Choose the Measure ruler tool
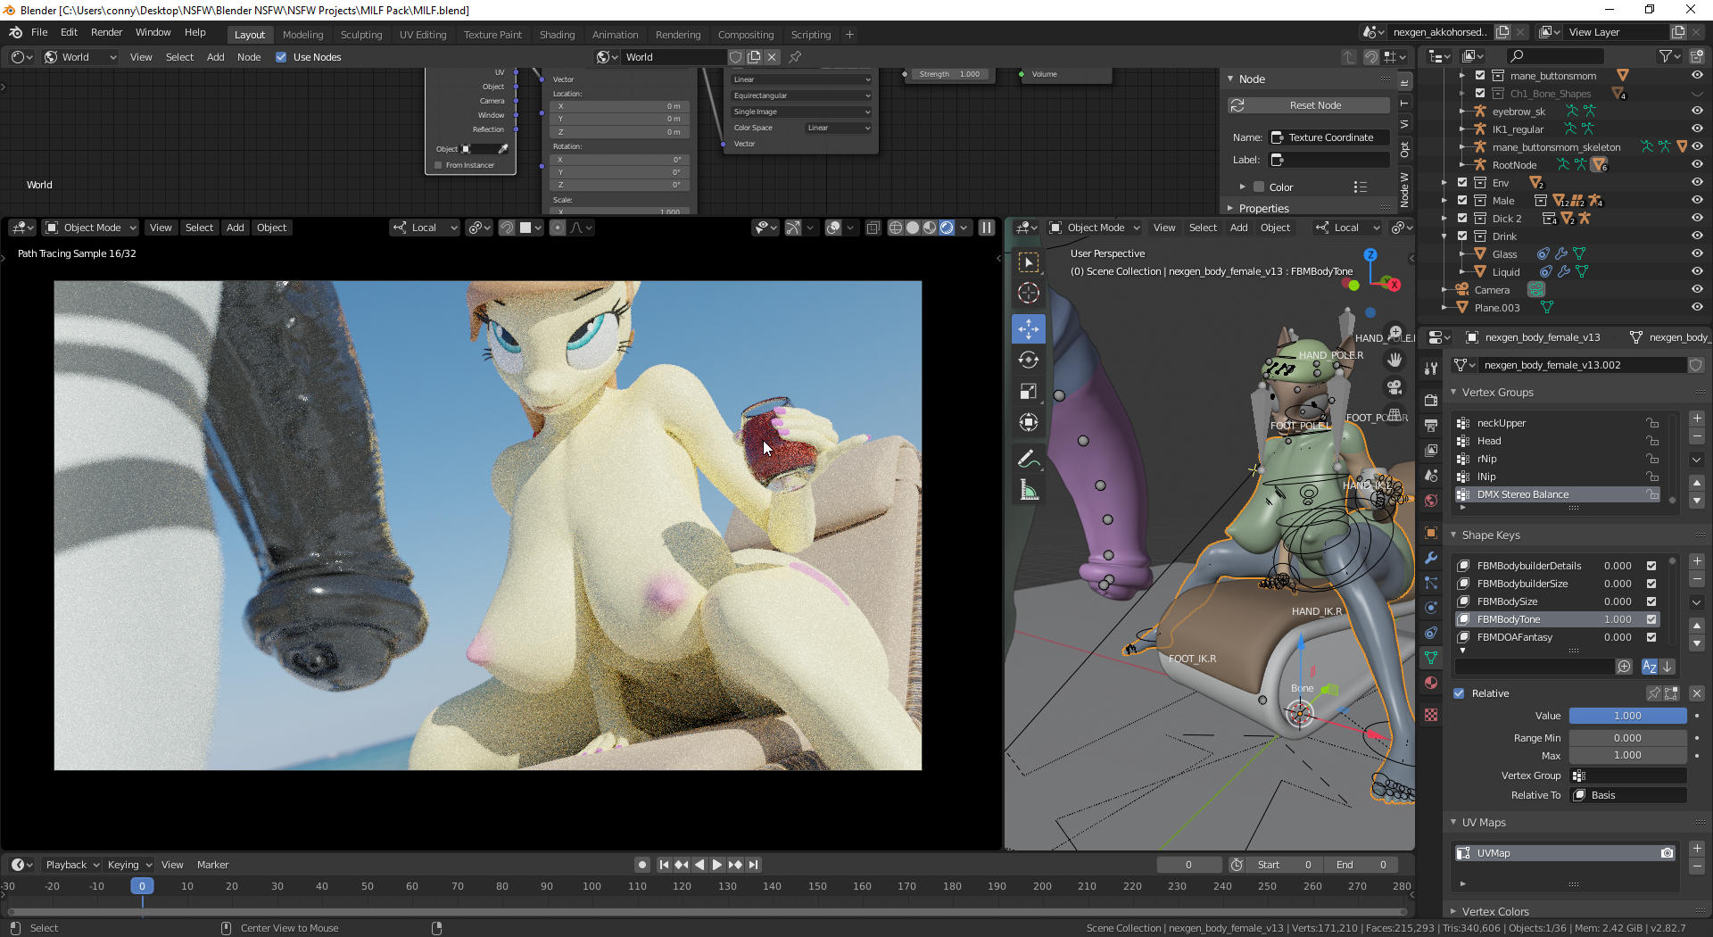 click(x=1028, y=490)
